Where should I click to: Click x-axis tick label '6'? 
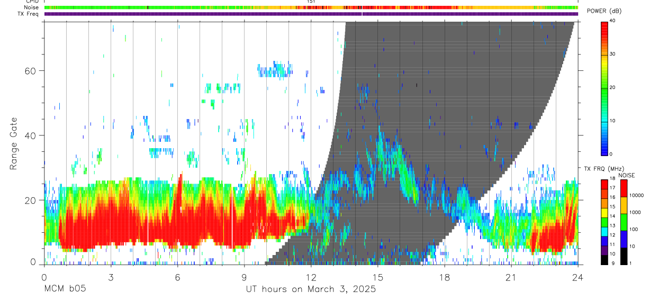click(x=177, y=277)
